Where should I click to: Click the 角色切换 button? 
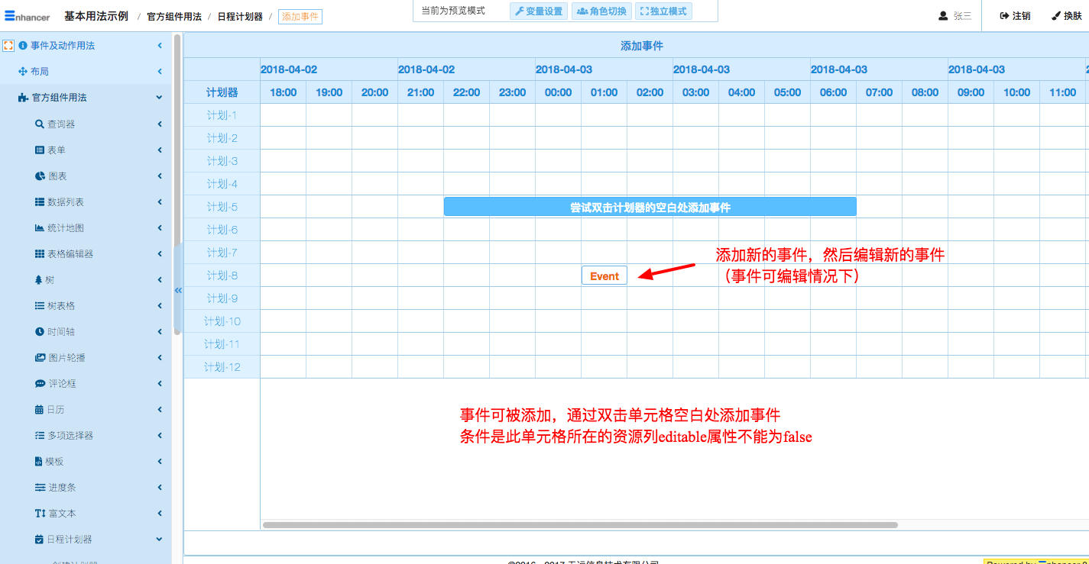click(601, 11)
